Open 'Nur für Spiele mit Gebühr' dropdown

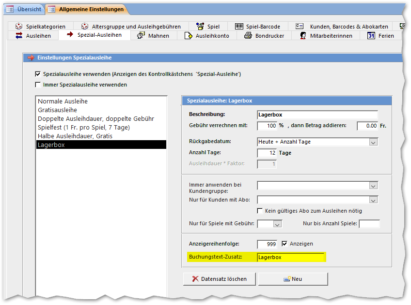[277, 224]
